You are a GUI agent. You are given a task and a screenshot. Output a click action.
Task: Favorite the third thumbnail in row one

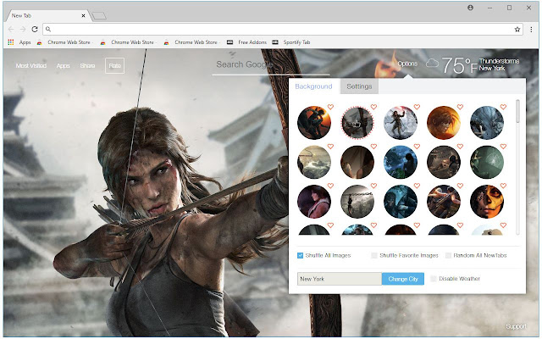tap(417, 107)
